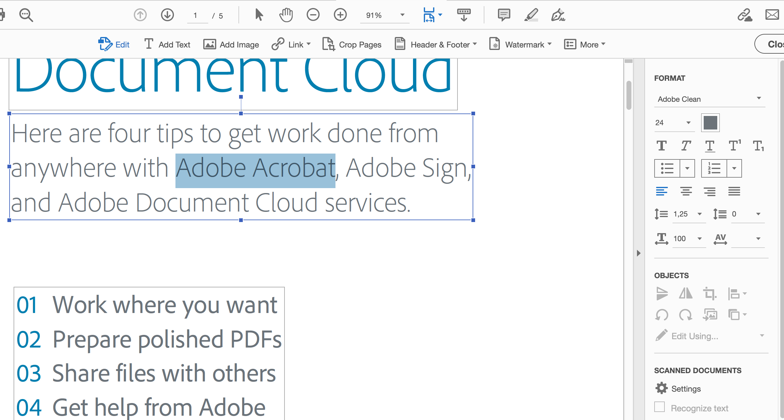Center align the text
Screen dimensions: 784x420
click(686, 191)
